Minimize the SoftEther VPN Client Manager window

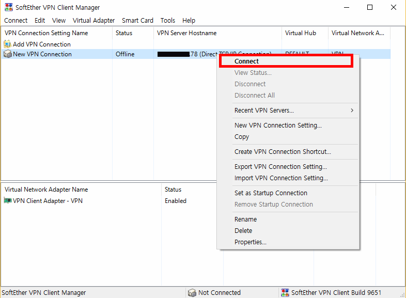point(347,7)
